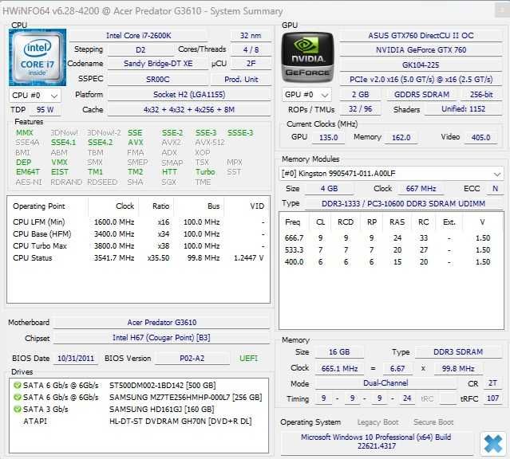
Task: Click the tRFC value 107
Action: coord(492,398)
